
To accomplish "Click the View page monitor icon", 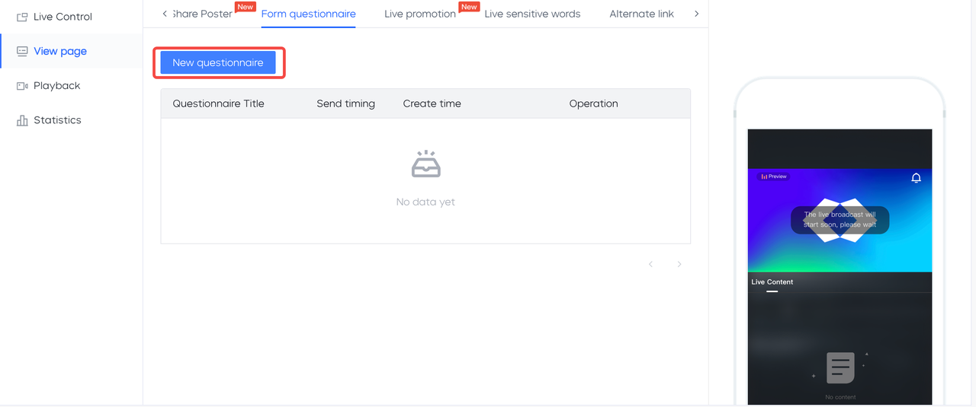I will [x=22, y=51].
